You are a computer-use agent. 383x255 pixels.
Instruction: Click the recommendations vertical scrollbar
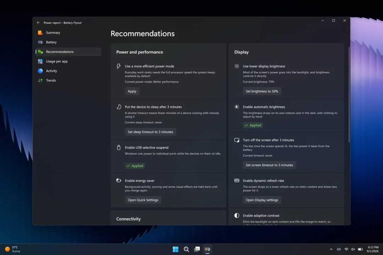349,95
